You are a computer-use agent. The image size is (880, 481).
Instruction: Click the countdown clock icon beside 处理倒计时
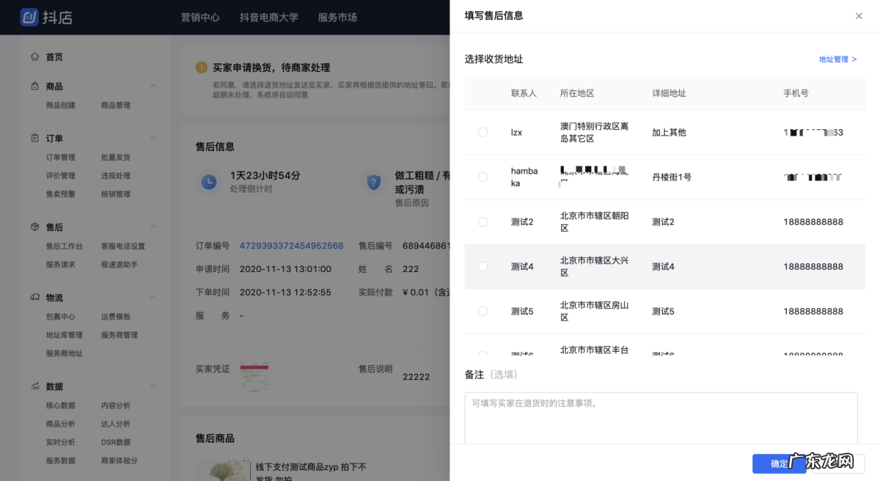pyautogui.click(x=209, y=182)
